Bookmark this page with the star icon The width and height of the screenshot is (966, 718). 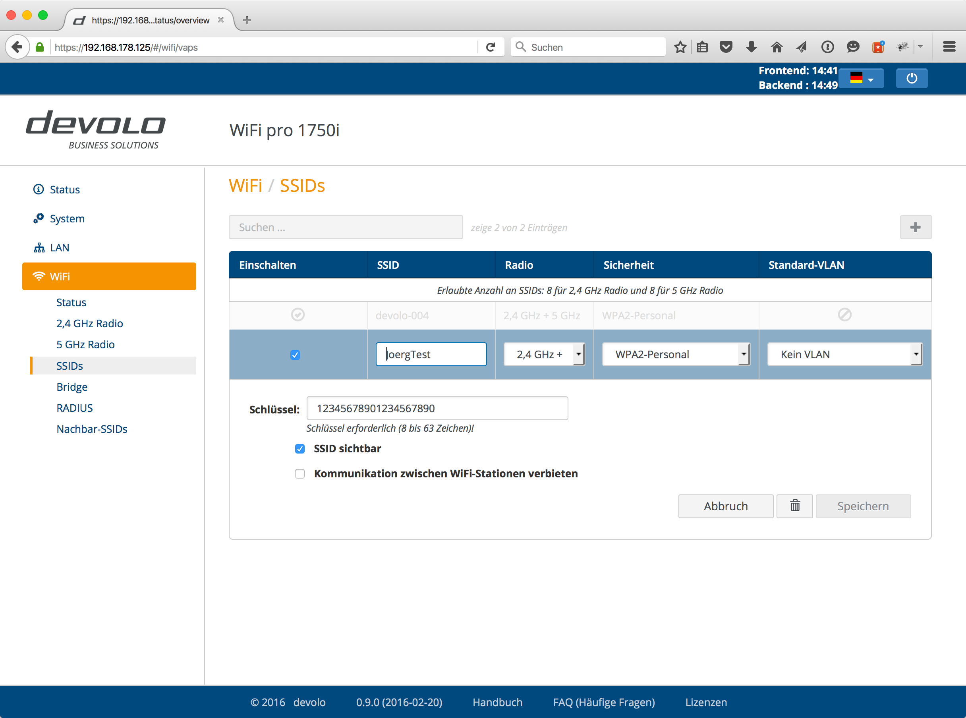click(680, 47)
